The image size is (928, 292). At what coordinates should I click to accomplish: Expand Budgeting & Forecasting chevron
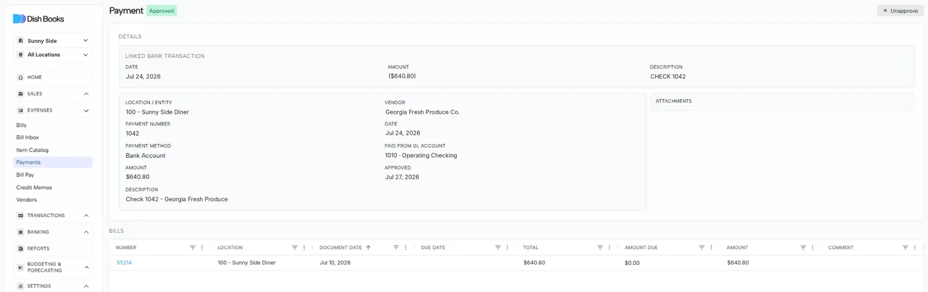(86, 268)
